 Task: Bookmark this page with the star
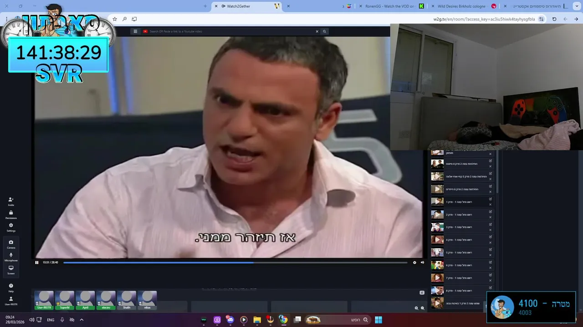tap(115, 19)
